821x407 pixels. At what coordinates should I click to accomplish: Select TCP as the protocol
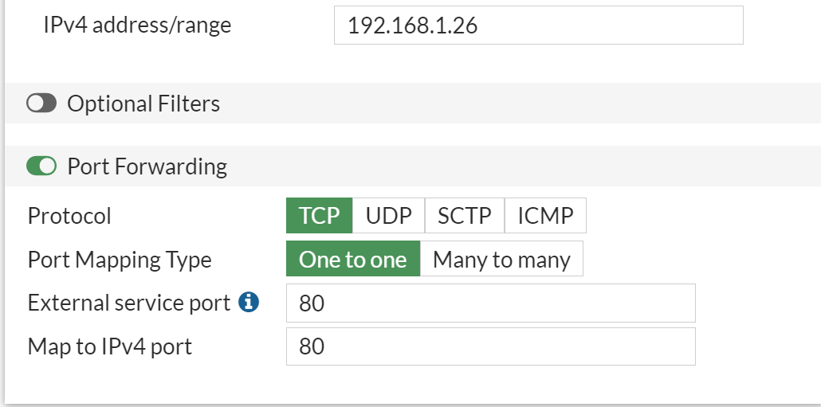(x=319, y=216)
